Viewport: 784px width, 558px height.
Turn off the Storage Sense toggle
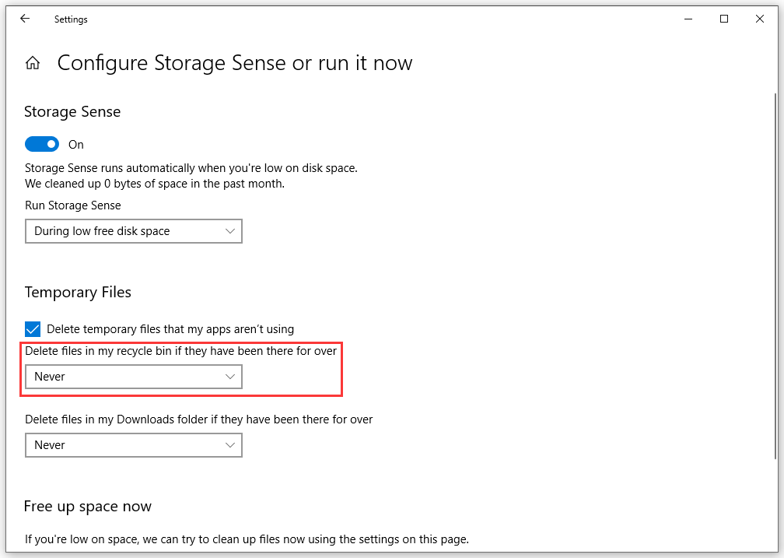[x=42, y=144]
